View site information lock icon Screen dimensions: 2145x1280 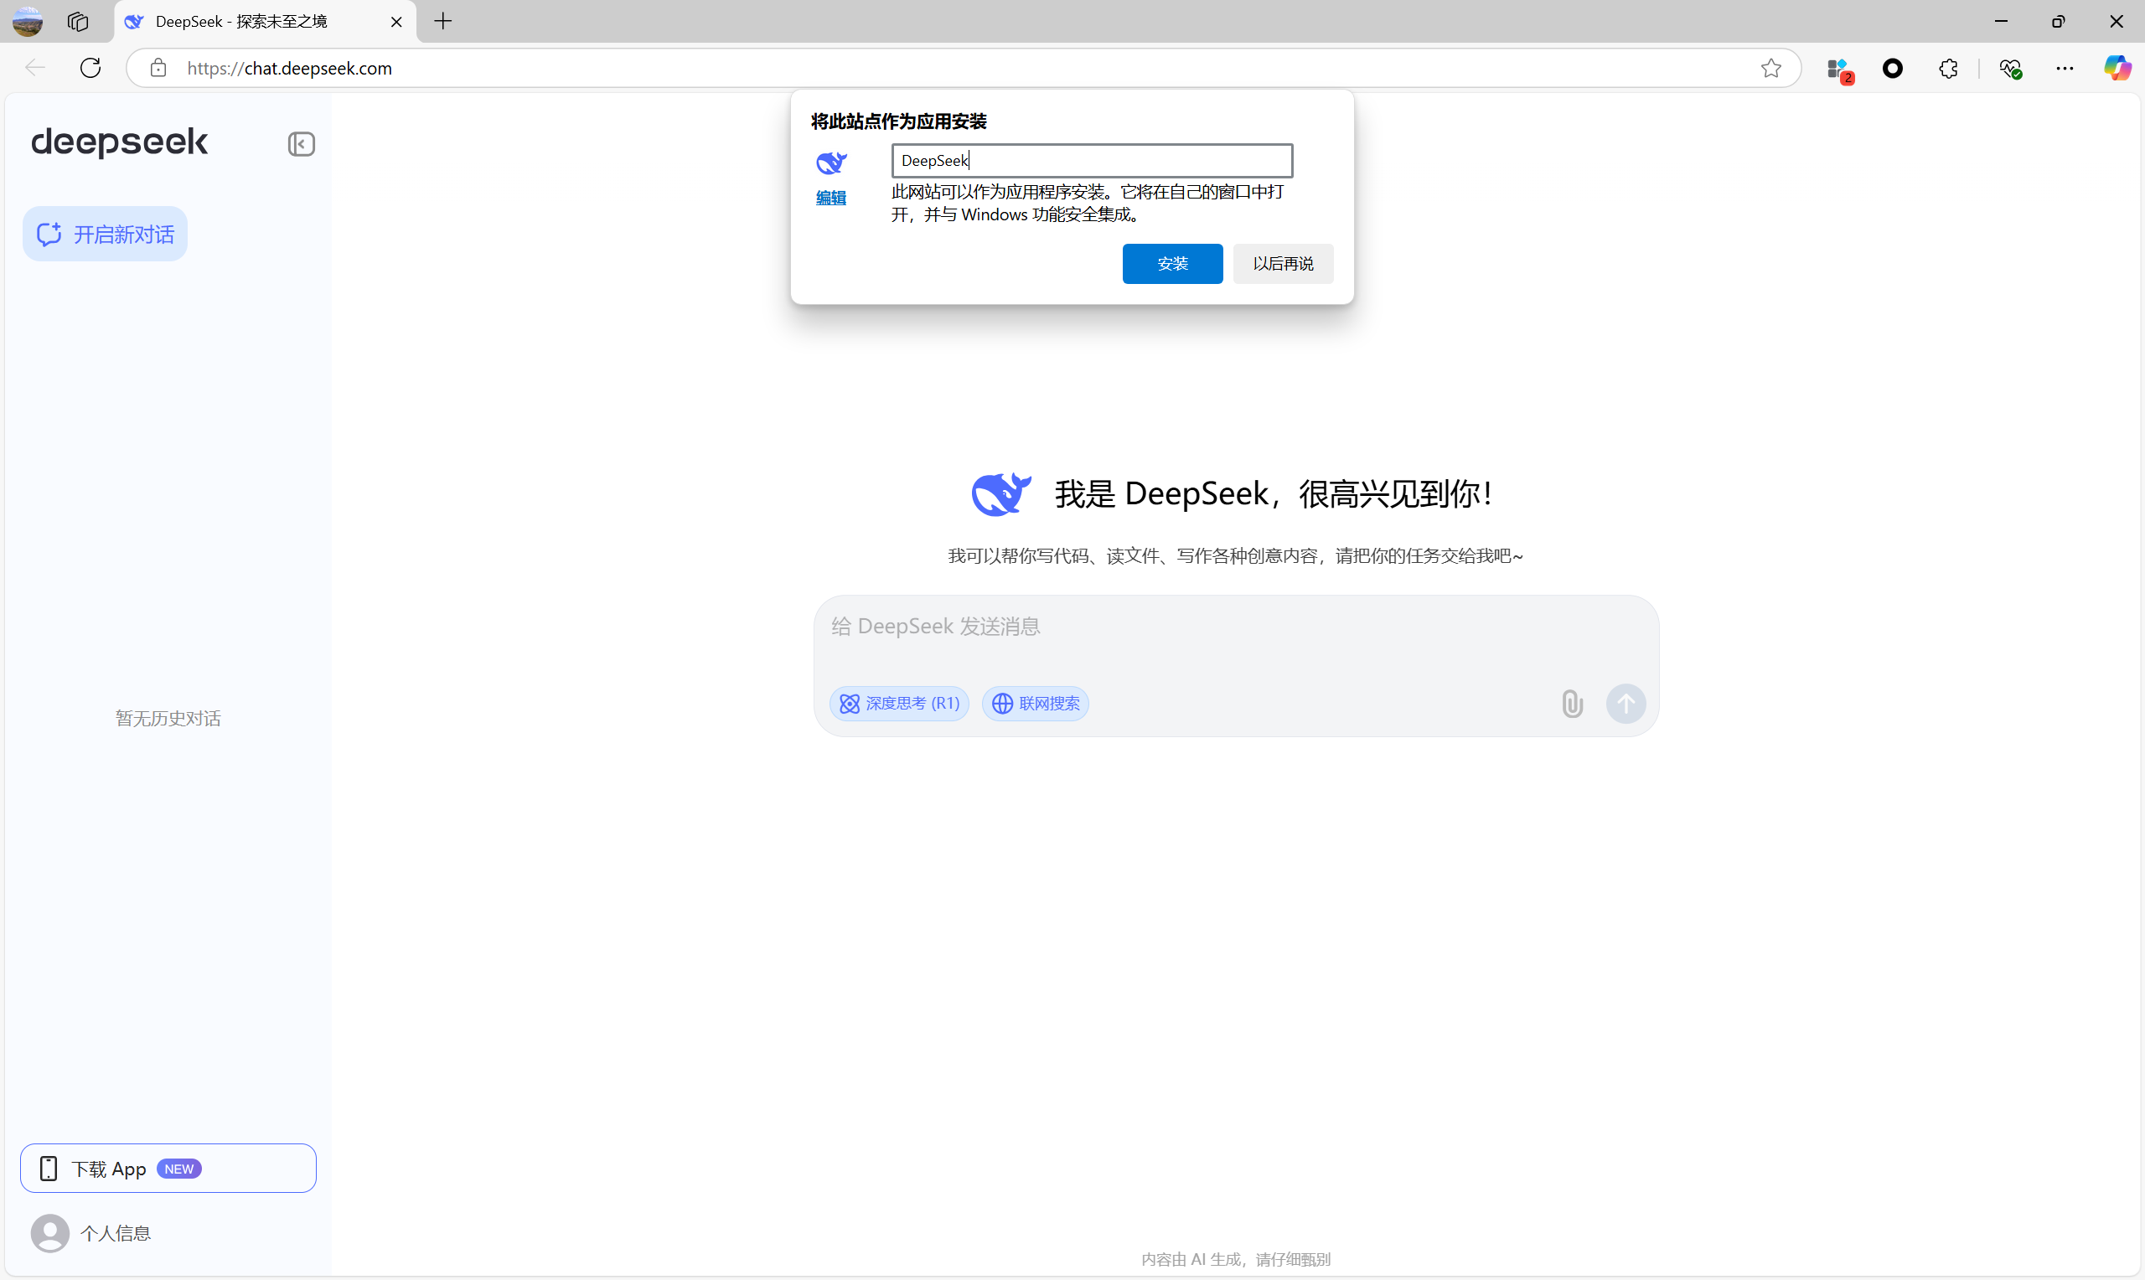pyautogui.click(x=158, y=67)
